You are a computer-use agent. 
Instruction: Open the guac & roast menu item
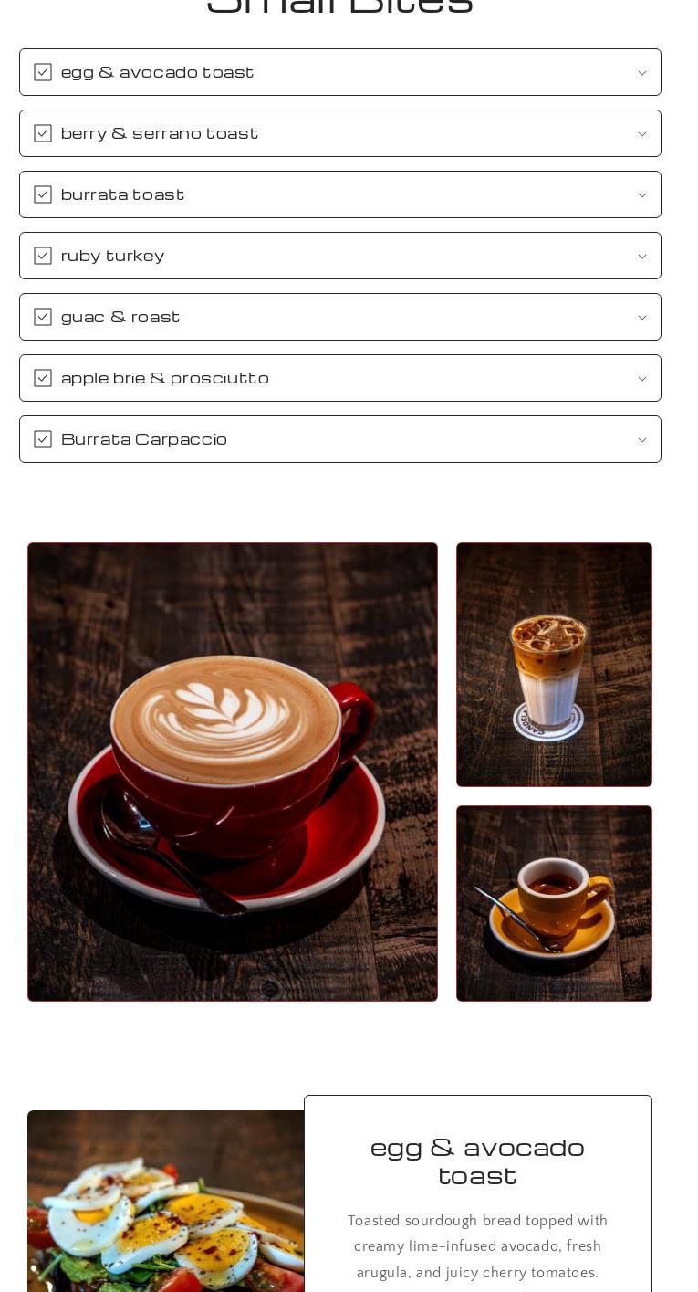pyautogui.click(x=340, y=317)
